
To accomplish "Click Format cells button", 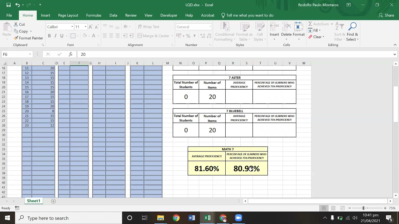I will [x=299, y=32].
